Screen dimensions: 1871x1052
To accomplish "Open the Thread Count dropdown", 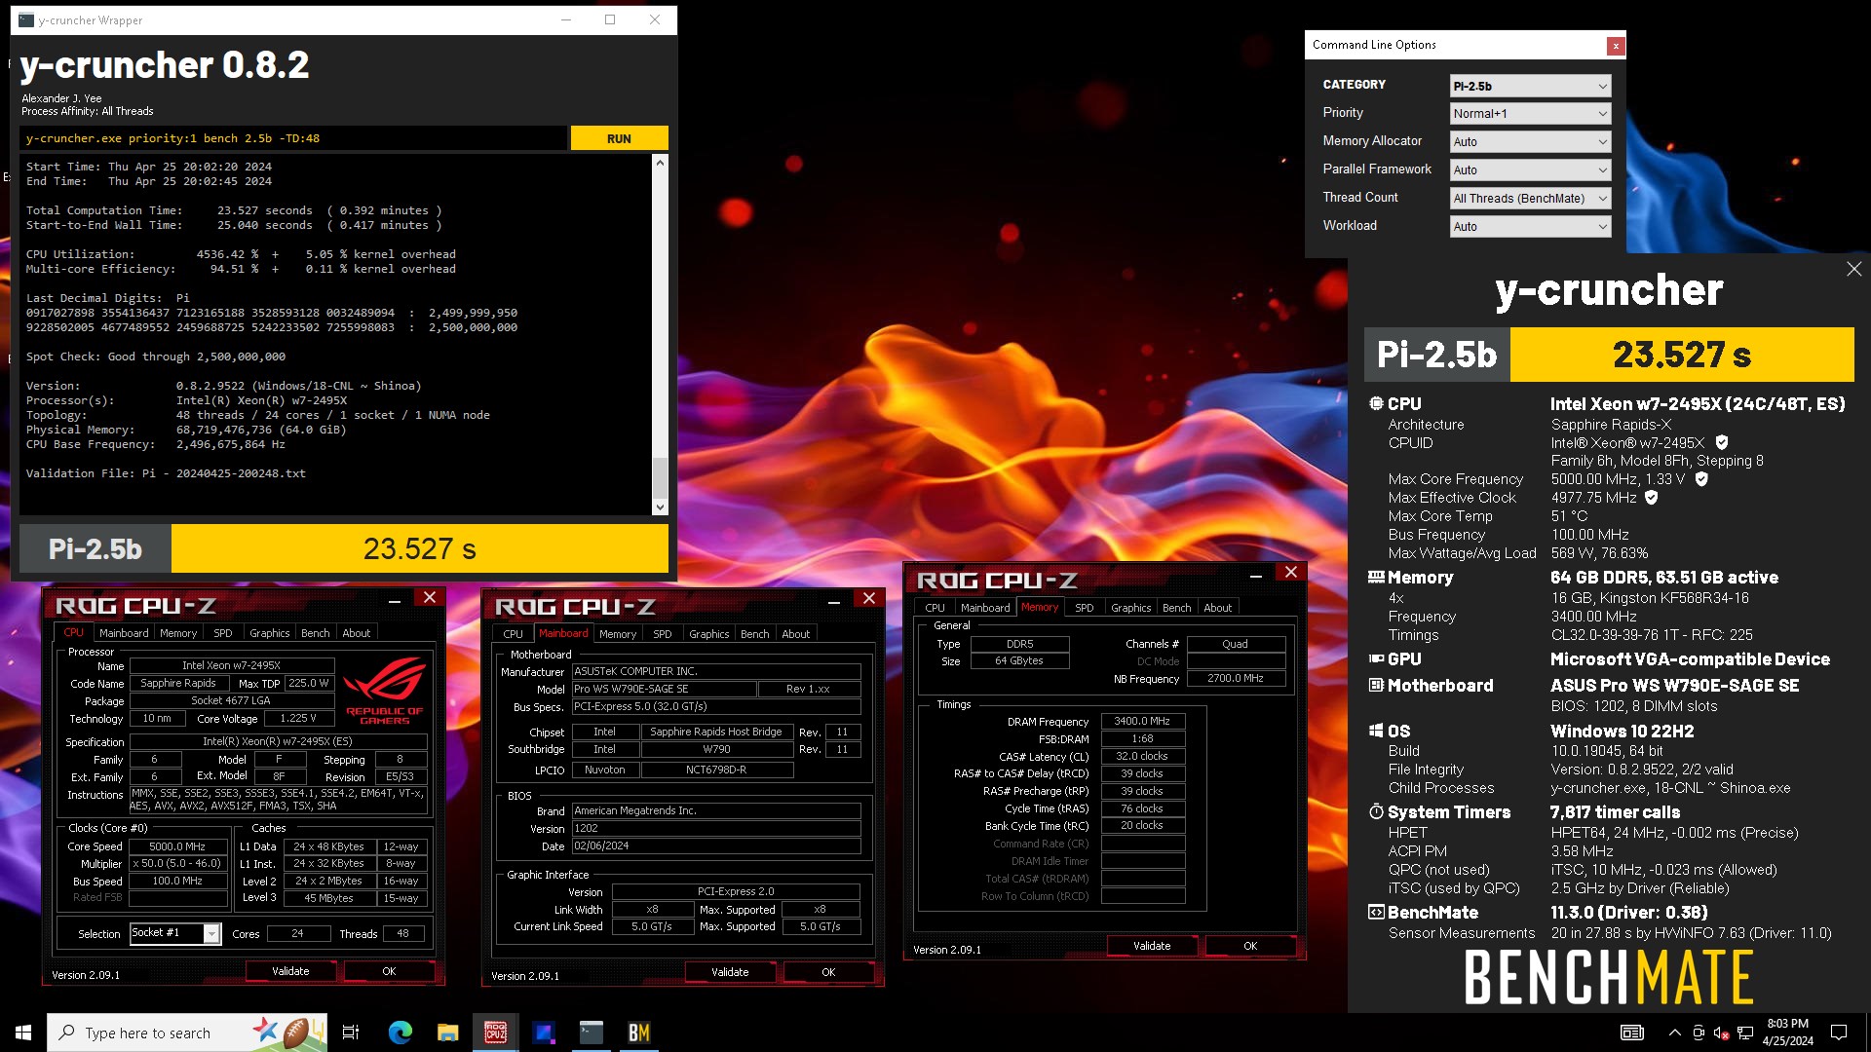I will click(1530, 199).
